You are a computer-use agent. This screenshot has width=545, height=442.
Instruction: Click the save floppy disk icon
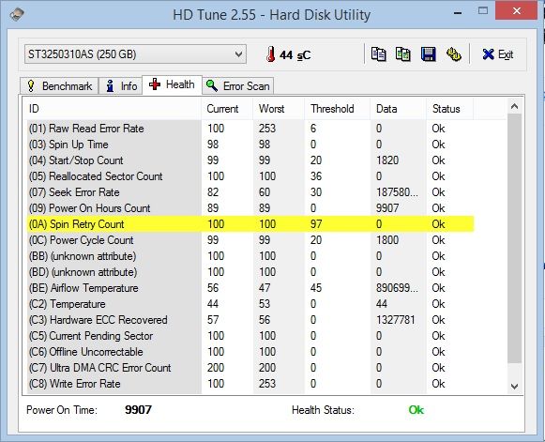tap(428, 54)
